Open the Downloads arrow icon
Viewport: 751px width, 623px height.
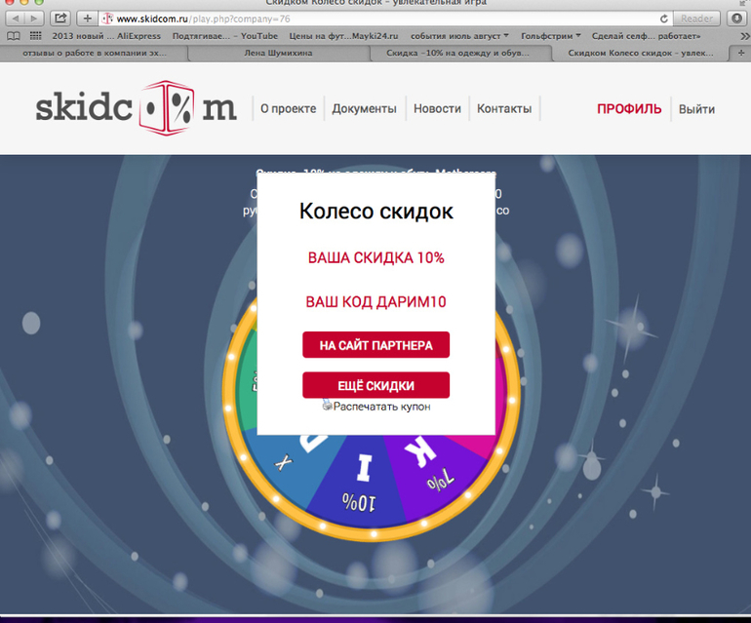[x=736, y=19]
